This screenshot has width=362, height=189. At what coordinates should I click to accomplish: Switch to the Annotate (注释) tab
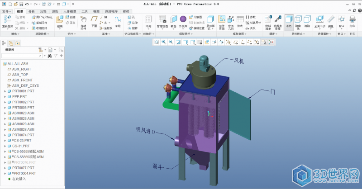click(x=43, y=11)
